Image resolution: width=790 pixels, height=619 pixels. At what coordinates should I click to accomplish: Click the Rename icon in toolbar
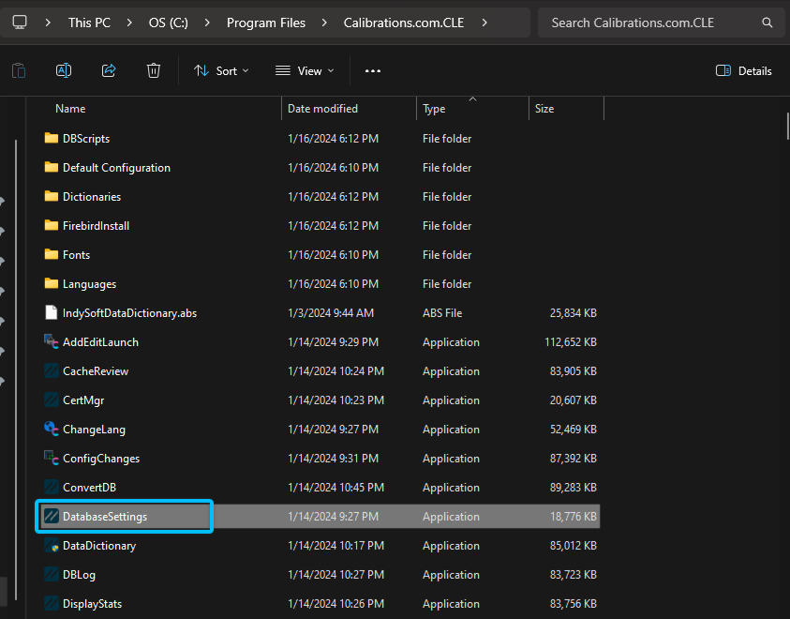tap(64, 70)
